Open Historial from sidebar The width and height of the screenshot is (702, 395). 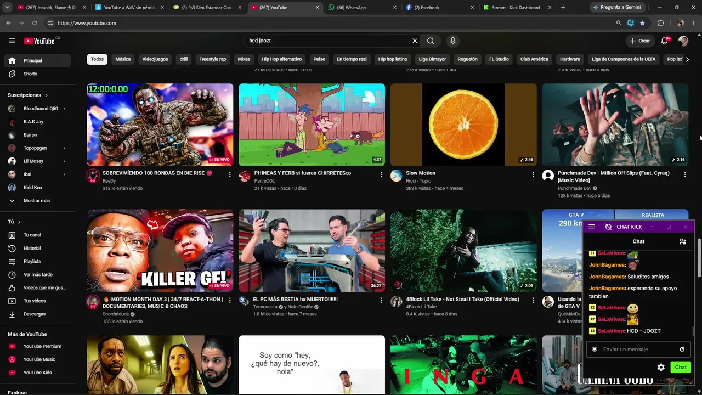38,248
